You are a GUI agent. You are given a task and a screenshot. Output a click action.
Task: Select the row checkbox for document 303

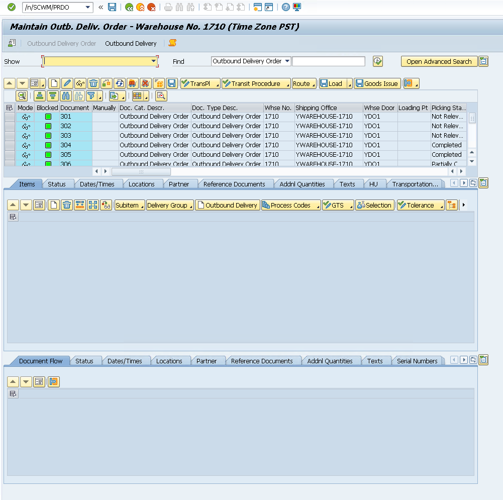[10, 136]
